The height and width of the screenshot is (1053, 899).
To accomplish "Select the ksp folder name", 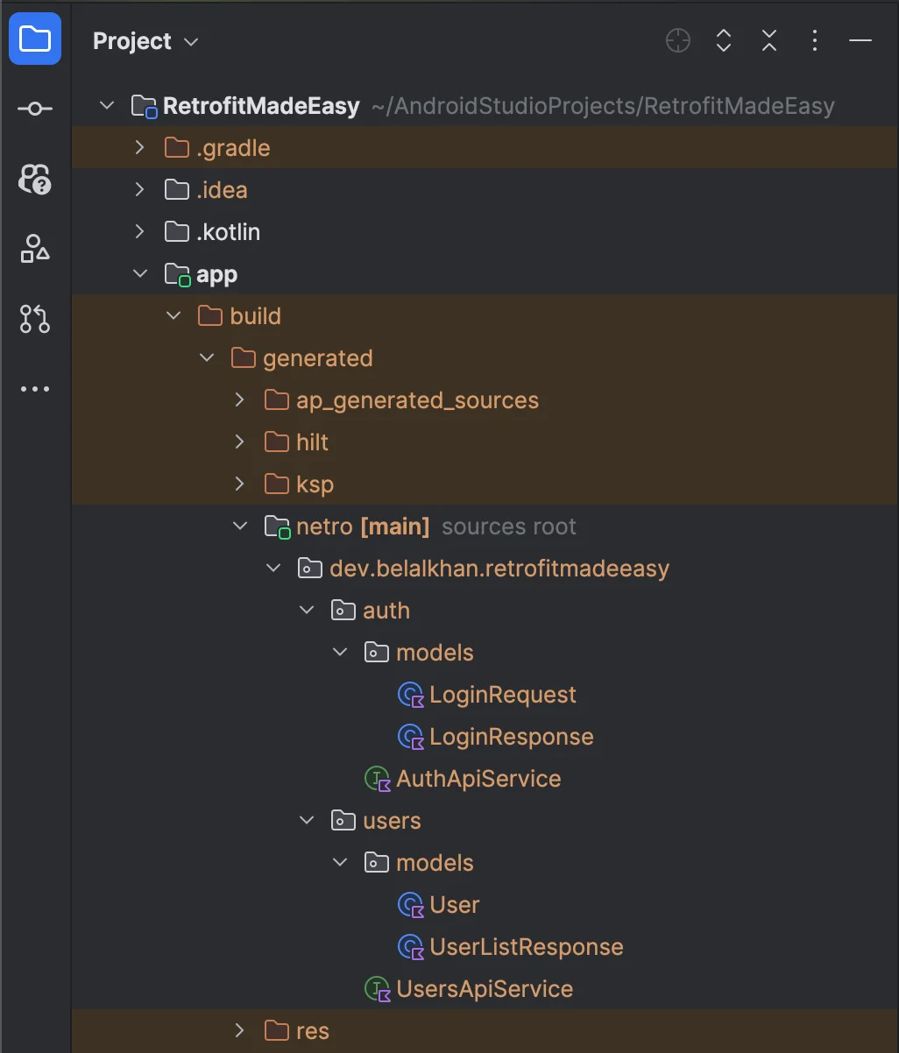I will pyautogui.click(x=315, y=484).
